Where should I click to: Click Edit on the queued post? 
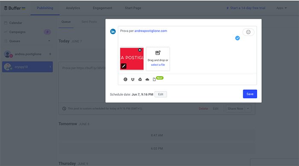click(x=215, y=109)
